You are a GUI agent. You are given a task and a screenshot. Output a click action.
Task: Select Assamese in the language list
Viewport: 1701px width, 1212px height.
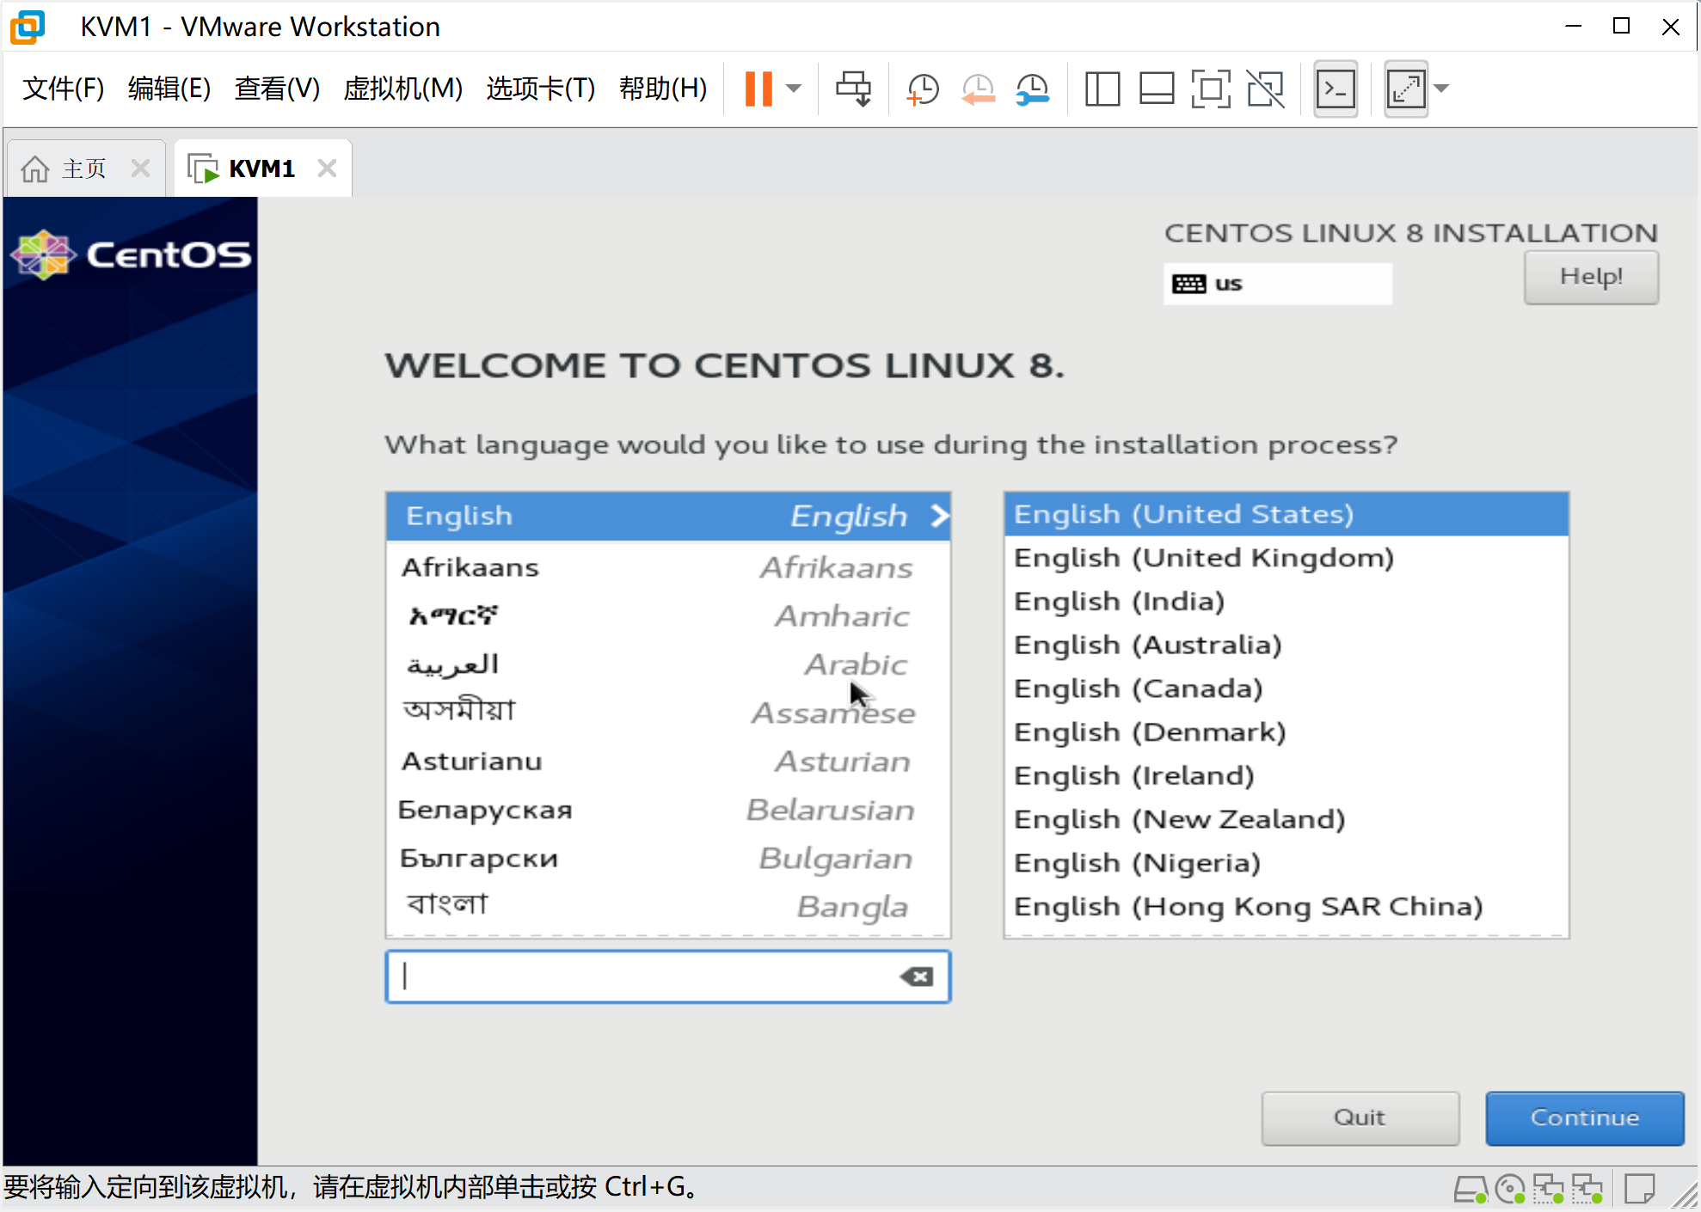668,713
